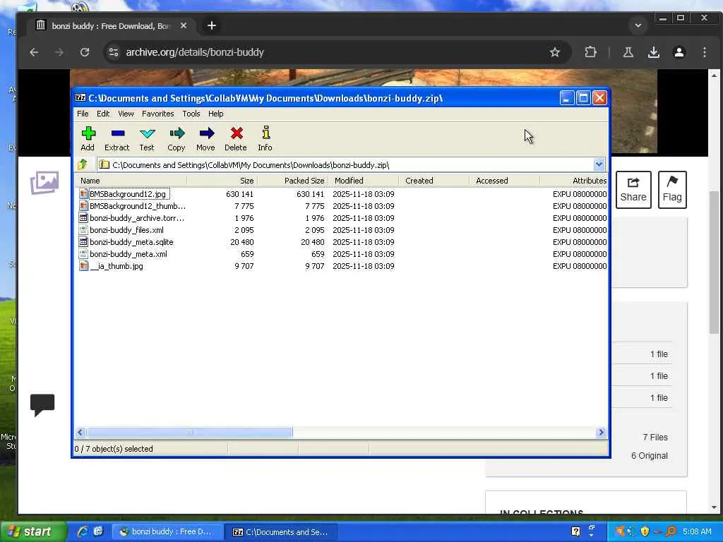Screen dimensions: 723x542
Task: Go up one folder level icon
Action: click(83, 164)
